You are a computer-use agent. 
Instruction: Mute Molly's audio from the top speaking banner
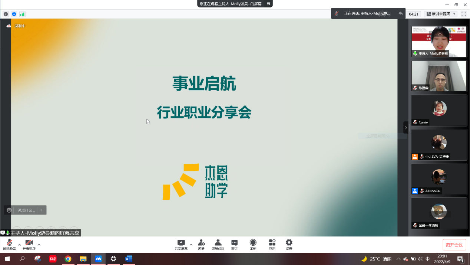[337, 13]
